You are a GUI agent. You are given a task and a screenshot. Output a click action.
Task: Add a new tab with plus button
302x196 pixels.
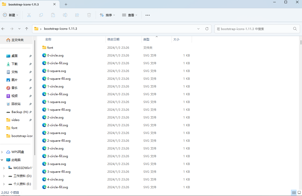pyautogui.click(x=66, y=4)
